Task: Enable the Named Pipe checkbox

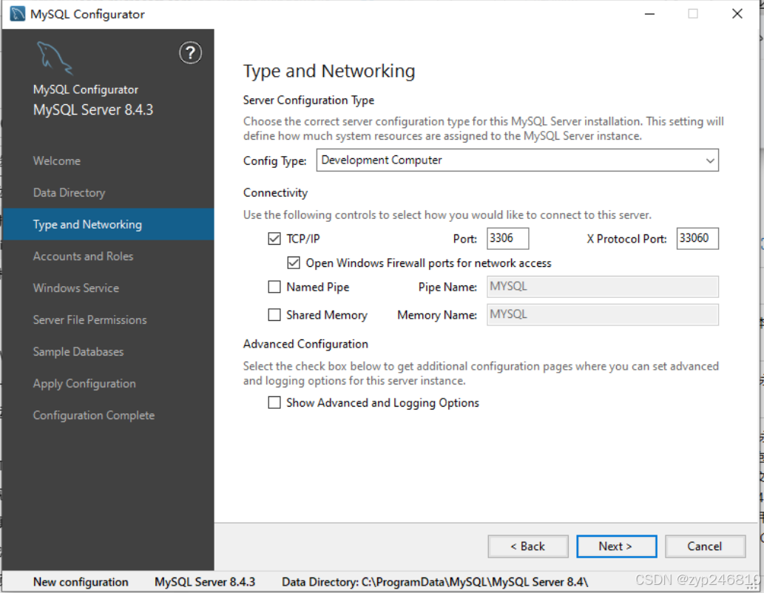Action: (274, 286)
